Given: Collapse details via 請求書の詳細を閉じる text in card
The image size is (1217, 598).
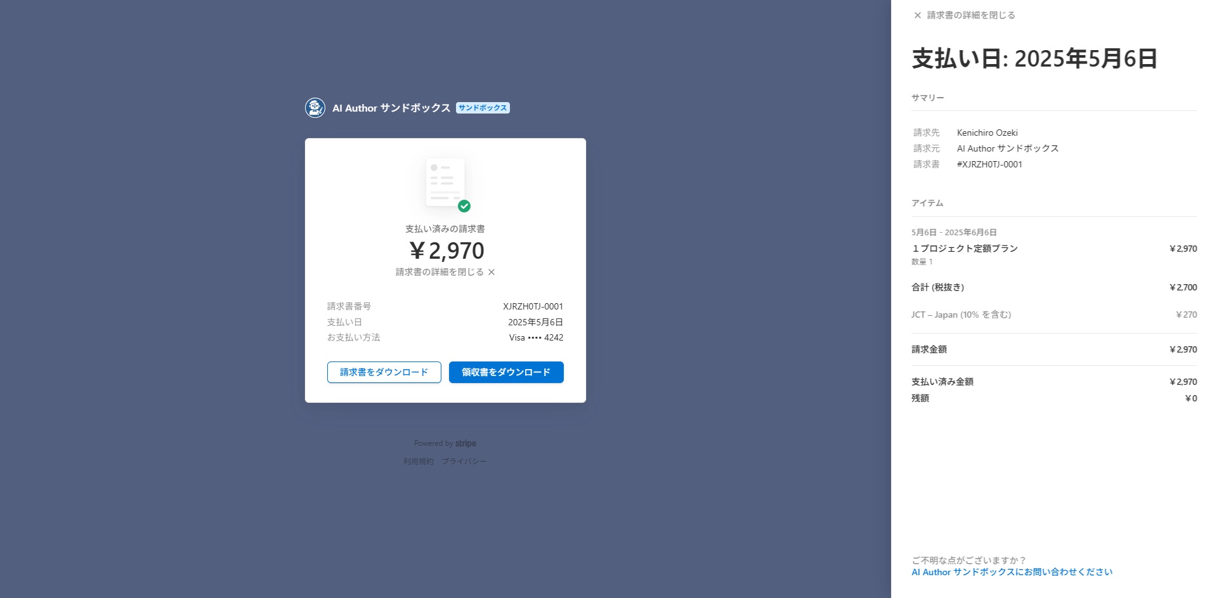Looking at the screenshot, I should pyautogui.click(x=439, y=272).
